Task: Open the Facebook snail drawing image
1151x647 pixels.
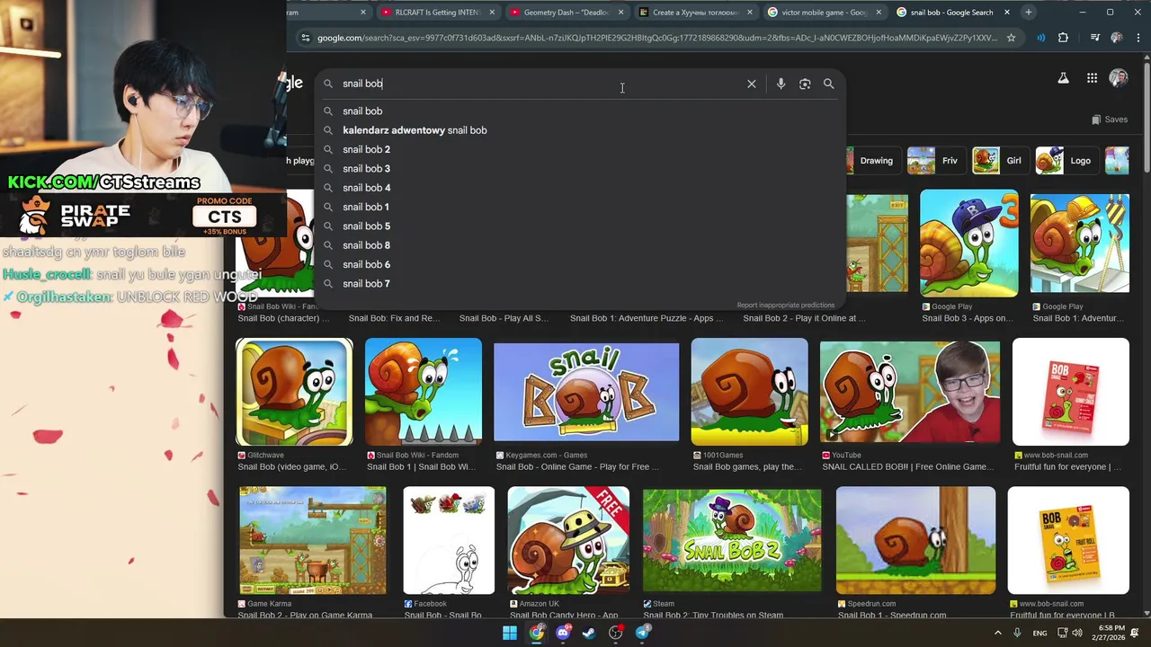Action: click(x=449, y=541)
